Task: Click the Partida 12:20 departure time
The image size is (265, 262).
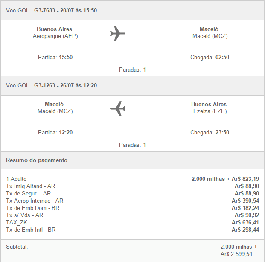Action: [x=55, y=132]
